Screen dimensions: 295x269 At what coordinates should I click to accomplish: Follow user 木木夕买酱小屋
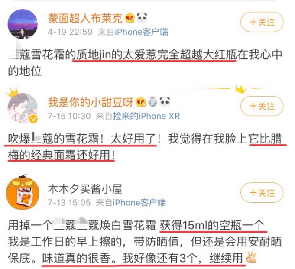(262, 192)
